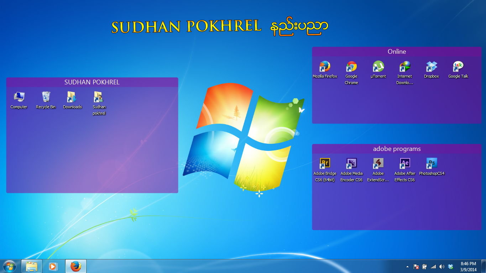Click the 'SUDHAN POKHREL' fence title bar

tap(92, 82)
